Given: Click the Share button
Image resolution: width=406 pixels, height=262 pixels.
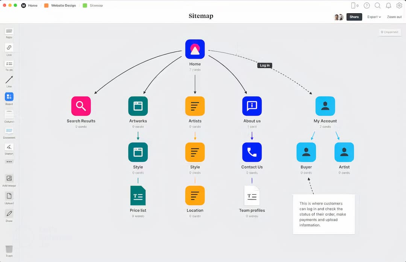Looking at the screenshot, I should 354,17.
